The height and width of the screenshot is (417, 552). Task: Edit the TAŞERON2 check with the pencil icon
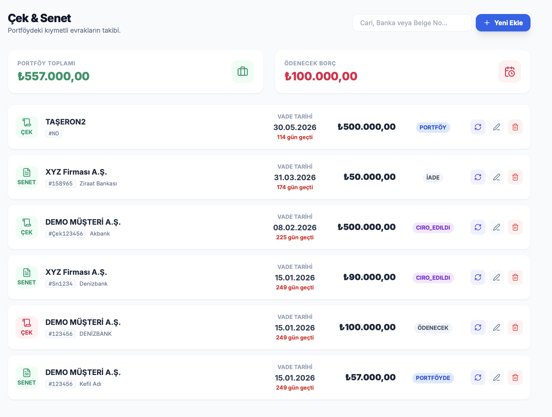tap(496, 127)
